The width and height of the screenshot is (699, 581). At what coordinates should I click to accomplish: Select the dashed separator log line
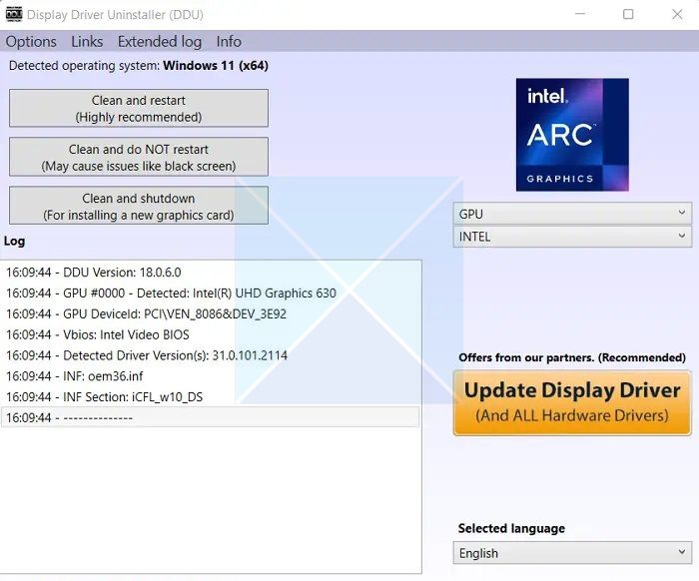coord(211,417)
